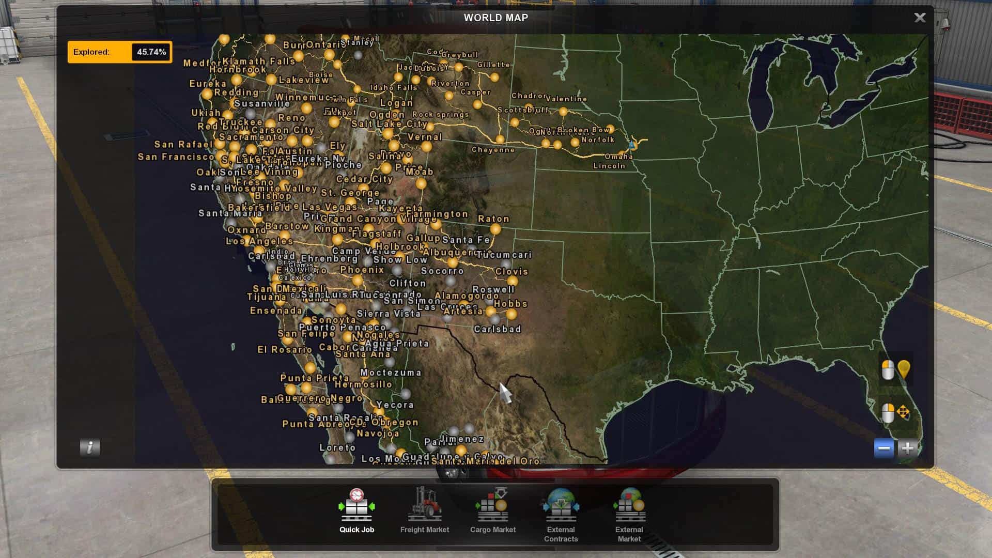Click the Carlsbad label near Artesia
The image size is (992, 558).
pos(497,329)
